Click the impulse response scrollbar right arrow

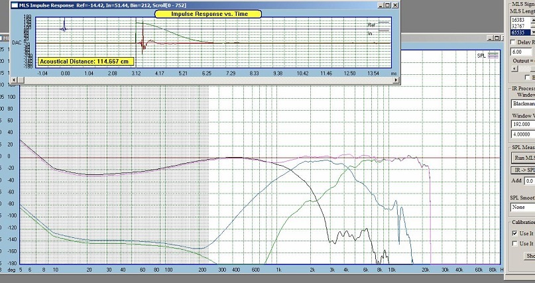pyautogui.click(x=396, y=80)
